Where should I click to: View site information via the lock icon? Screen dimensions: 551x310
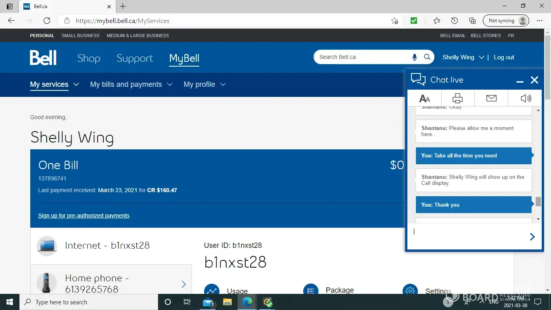[67, 21]
